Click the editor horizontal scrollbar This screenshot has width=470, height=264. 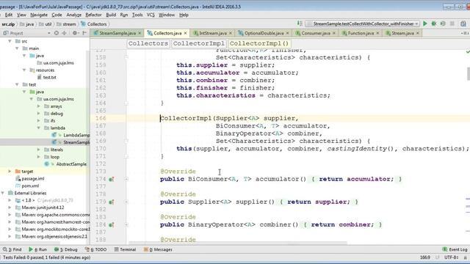(238, 243)
